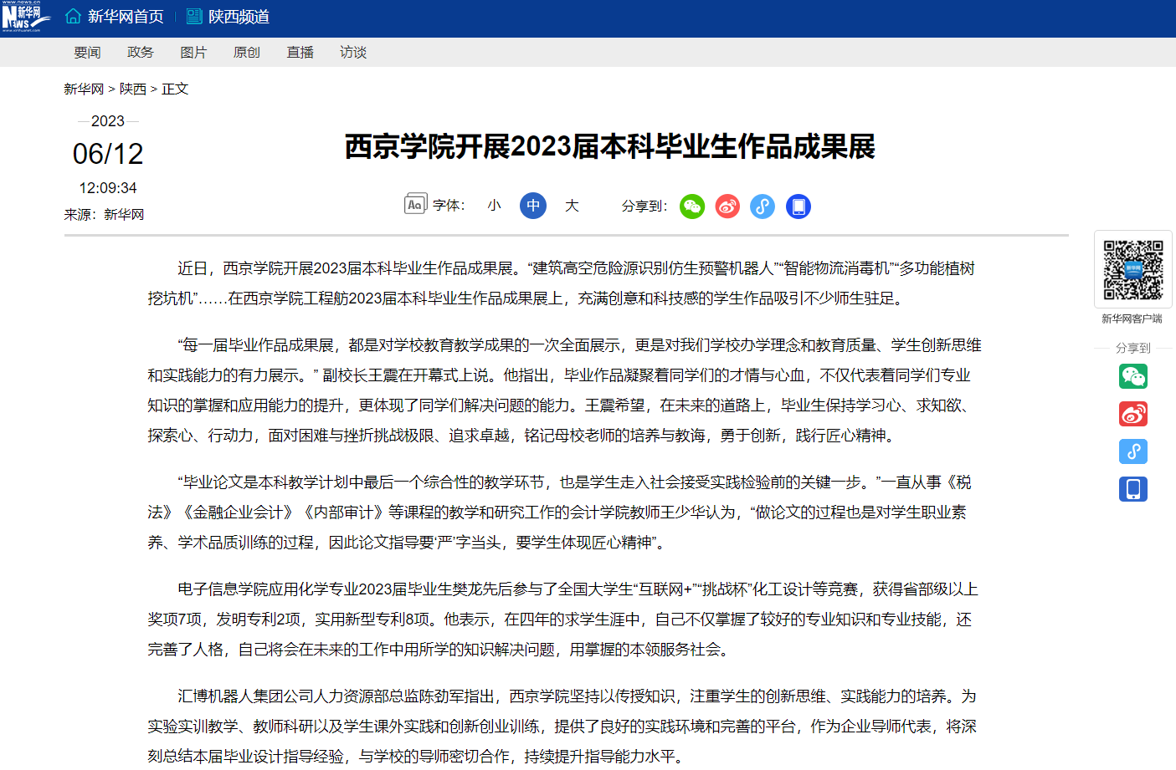Open mobile view icon under the title
The height and width of the screenshot is (770, 1176).
point(799,207)
